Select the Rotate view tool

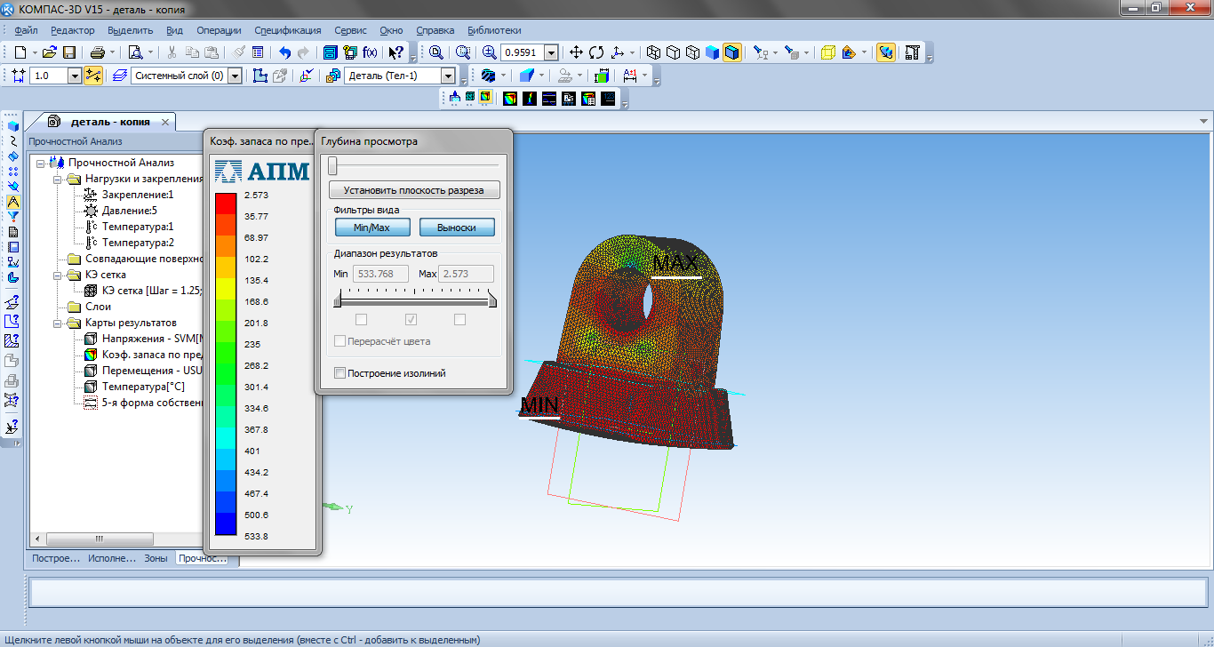[x=596, y=52]
